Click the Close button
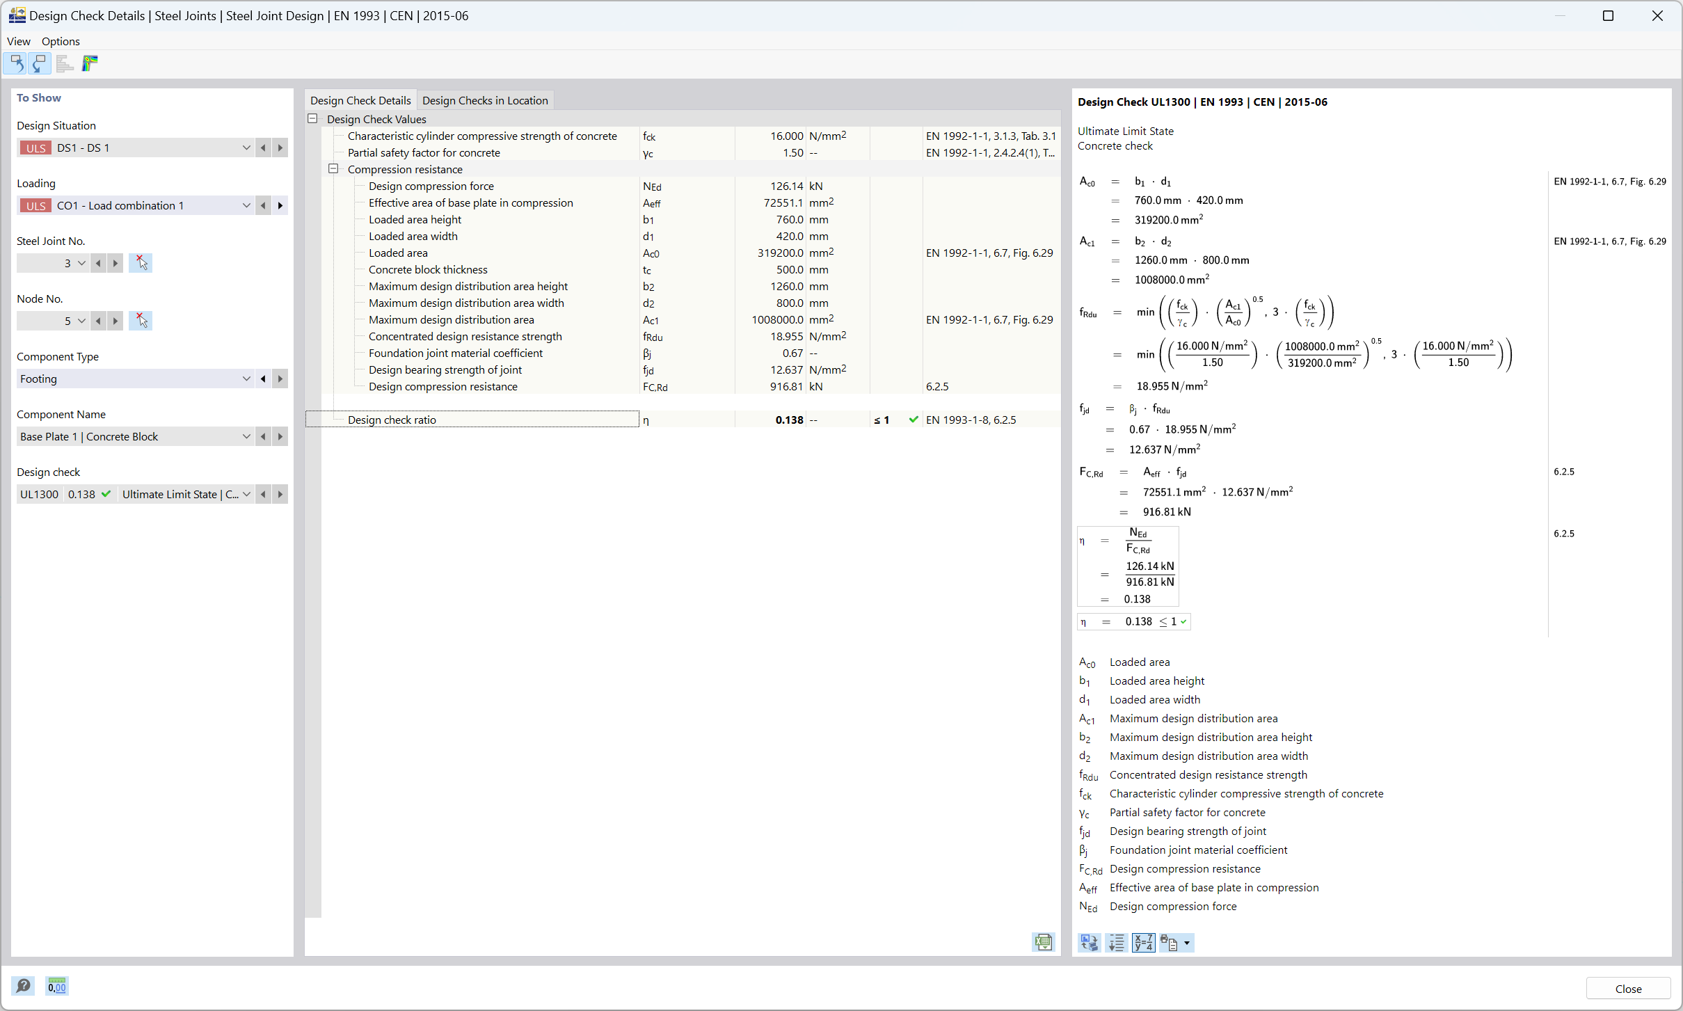1683x1011 pixels. tap(1630, 987)
